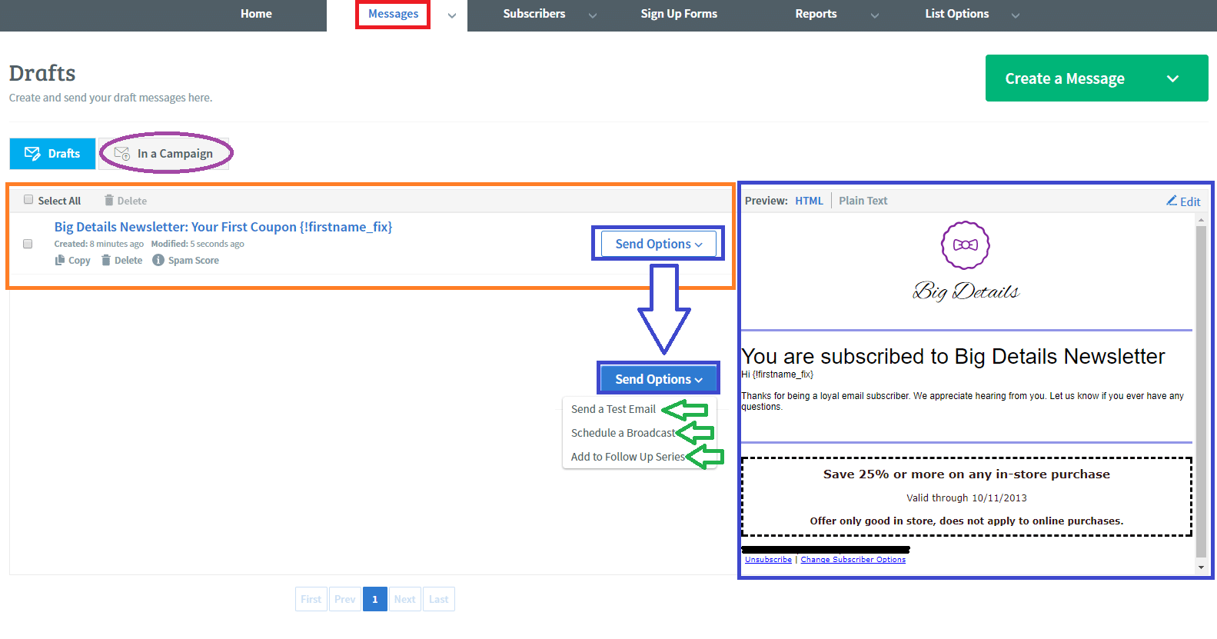Open the Subscribers navigation item
The width and height of the screenshot is (1217, 639).
coord(534,14)
